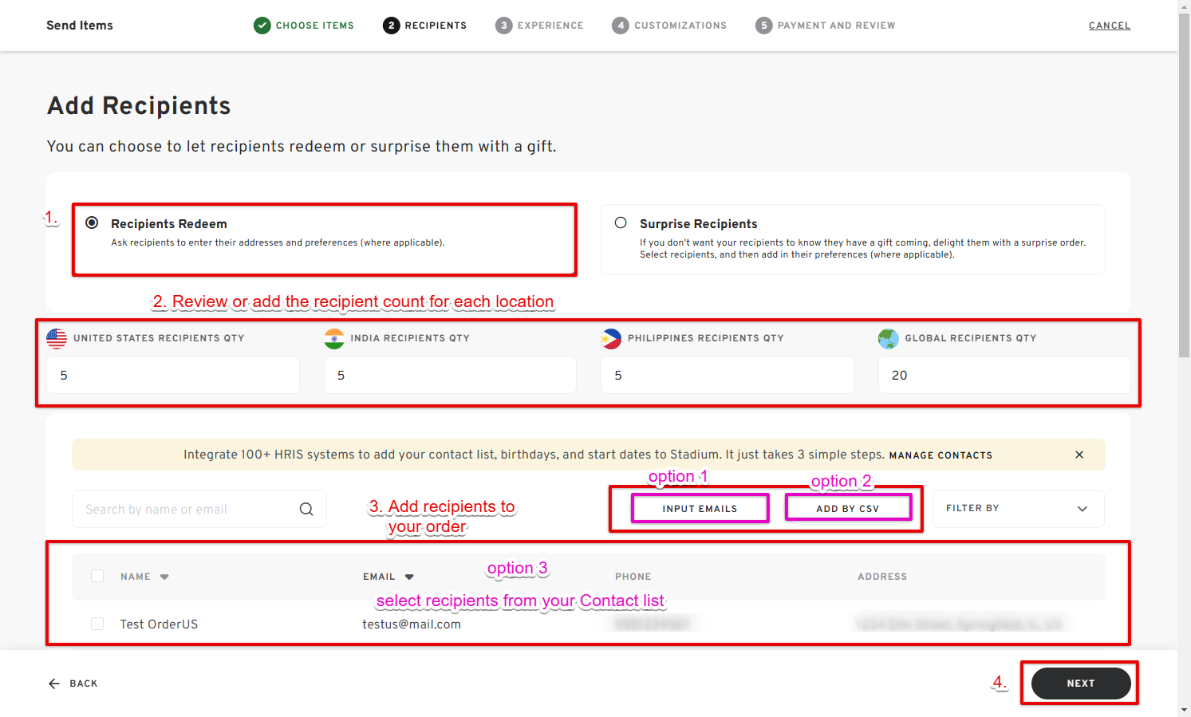Sort by Email column arrow
This screenshot has width=1191, height=717.
pos(409,577)
